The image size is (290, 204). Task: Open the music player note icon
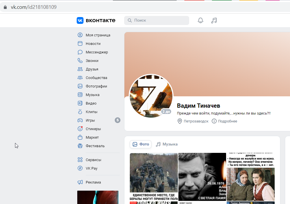214,20
